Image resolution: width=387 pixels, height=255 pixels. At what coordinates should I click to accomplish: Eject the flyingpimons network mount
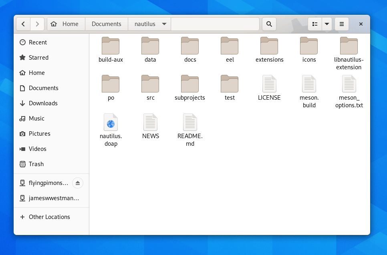pyautogui.click(x=77, y=183)
